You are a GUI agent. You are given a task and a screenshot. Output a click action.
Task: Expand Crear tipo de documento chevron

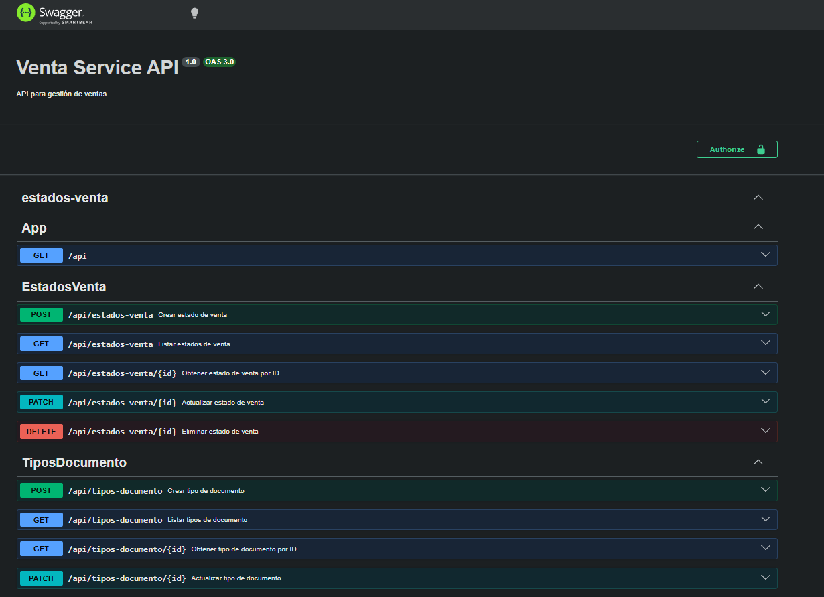pos(766,490)
